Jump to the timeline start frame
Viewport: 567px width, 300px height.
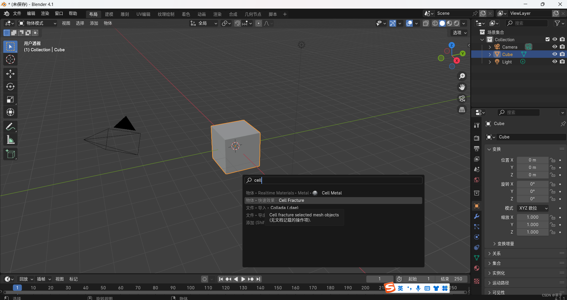[x=221, y=279]
